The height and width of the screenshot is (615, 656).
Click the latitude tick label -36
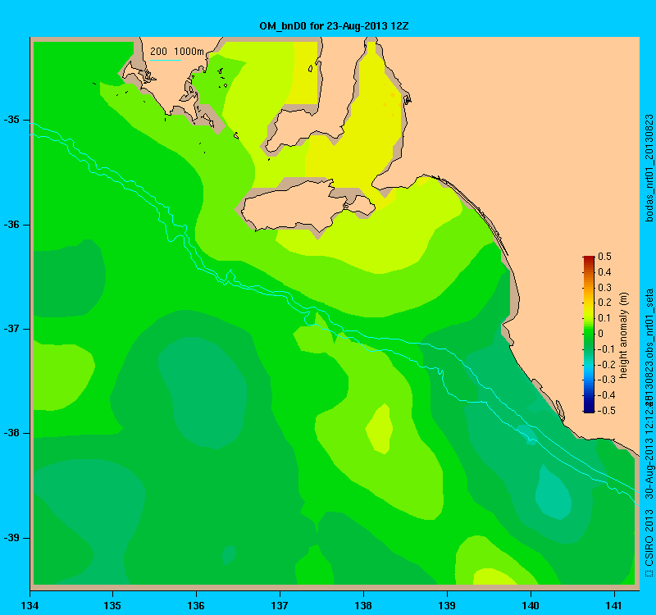pos(11,225)
